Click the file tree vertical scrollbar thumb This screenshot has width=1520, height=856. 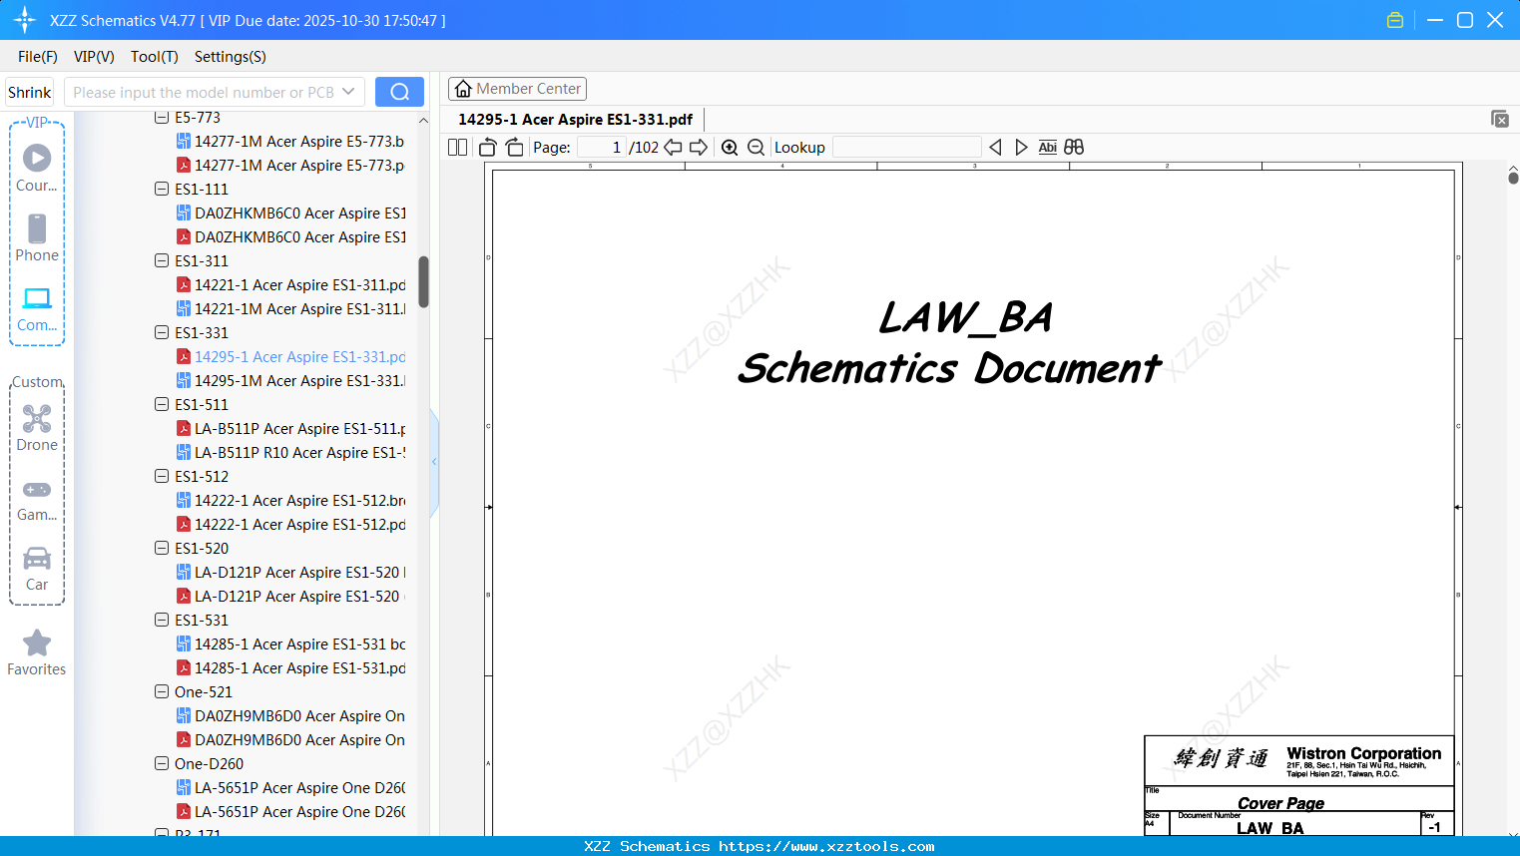423,282
